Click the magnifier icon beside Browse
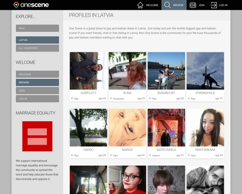Image resolution: width=242 pixels, height=194 pixels. coord(167,5)
